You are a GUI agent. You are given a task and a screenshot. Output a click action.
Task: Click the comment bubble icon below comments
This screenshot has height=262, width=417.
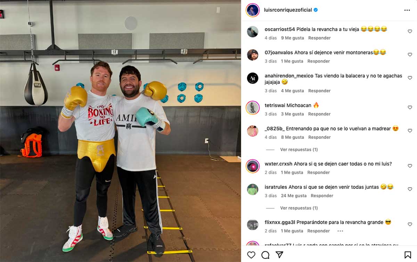point(265,255)
